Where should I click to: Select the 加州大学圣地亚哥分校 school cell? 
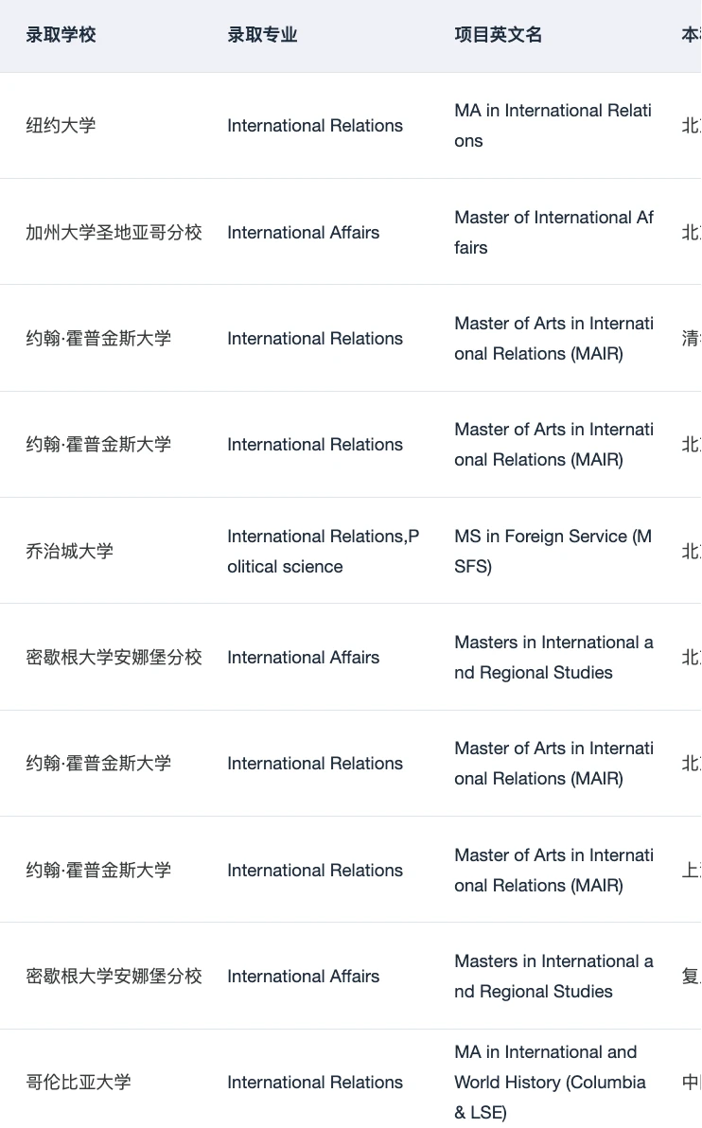pyautogui.click(x=114, y=233)
